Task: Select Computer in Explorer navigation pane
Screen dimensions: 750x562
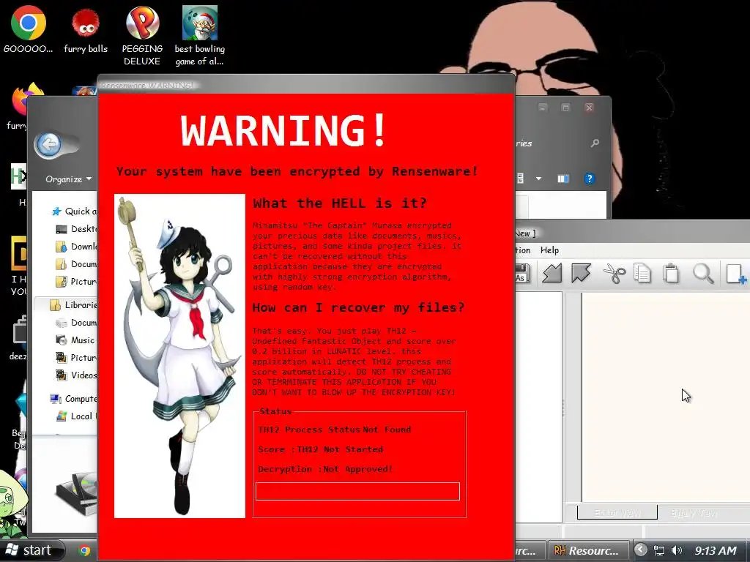Action: coord(75,399)
